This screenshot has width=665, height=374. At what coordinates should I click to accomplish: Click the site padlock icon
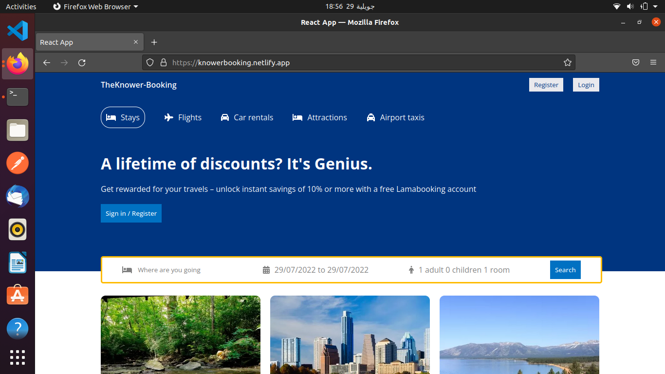pyautogui.click(x=164, y=62)
